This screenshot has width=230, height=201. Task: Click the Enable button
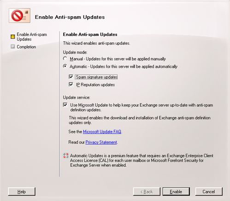pos(176,192)
